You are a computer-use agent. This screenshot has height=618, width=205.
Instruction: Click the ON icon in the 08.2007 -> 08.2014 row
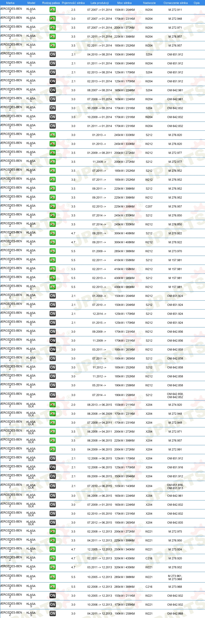point(53,90)
